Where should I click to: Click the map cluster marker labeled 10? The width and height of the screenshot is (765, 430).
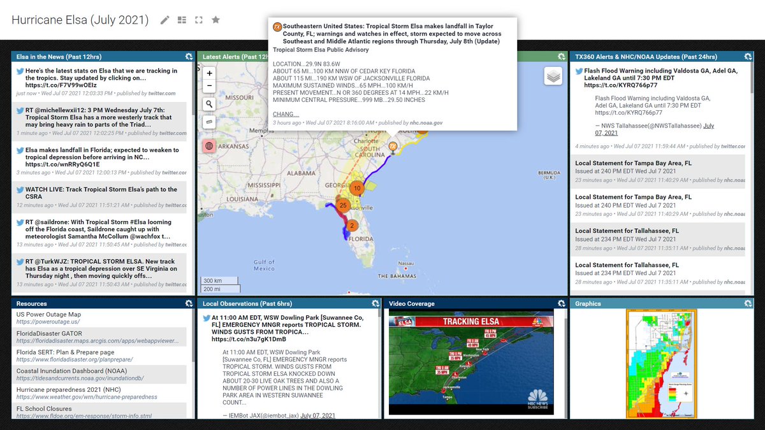(x=357, y=188)
